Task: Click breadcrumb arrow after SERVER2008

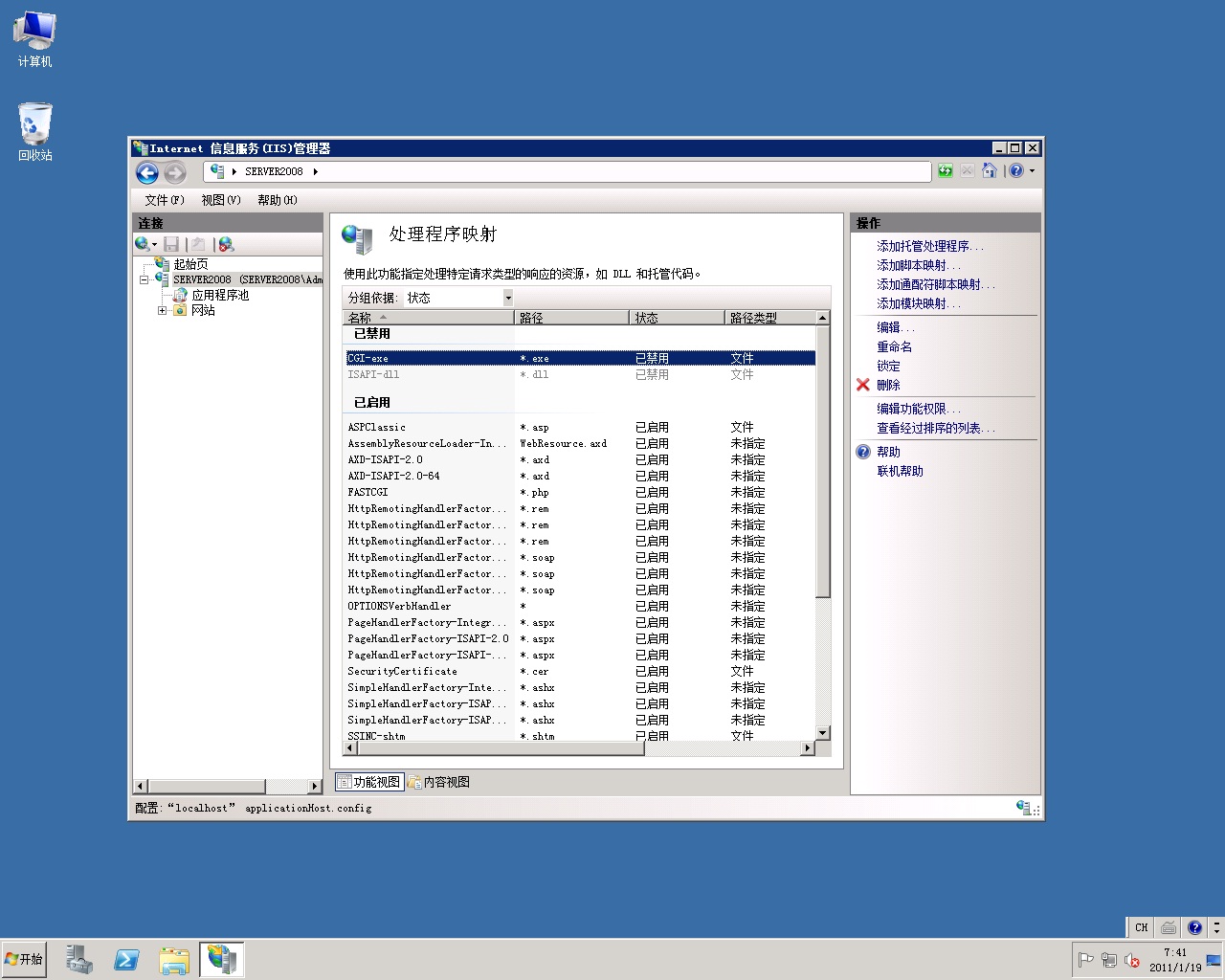Action: pos(315,172)
